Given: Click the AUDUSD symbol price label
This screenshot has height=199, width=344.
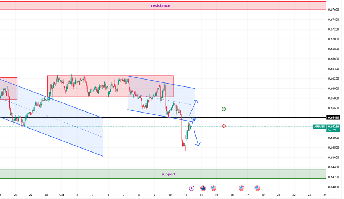Looking at the screenshot, I should (320, 126).
